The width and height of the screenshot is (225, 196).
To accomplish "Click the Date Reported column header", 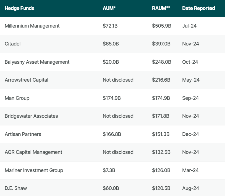I will [x=198, y=8].
